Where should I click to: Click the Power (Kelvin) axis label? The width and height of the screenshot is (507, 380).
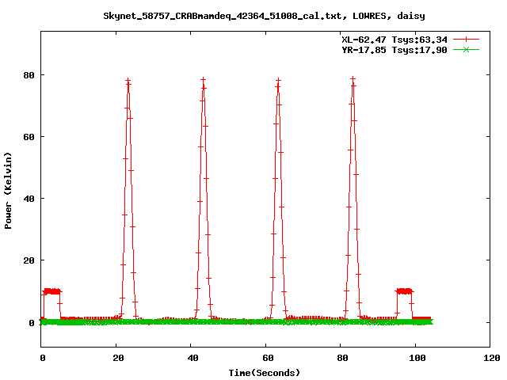[x=8, y=191]
